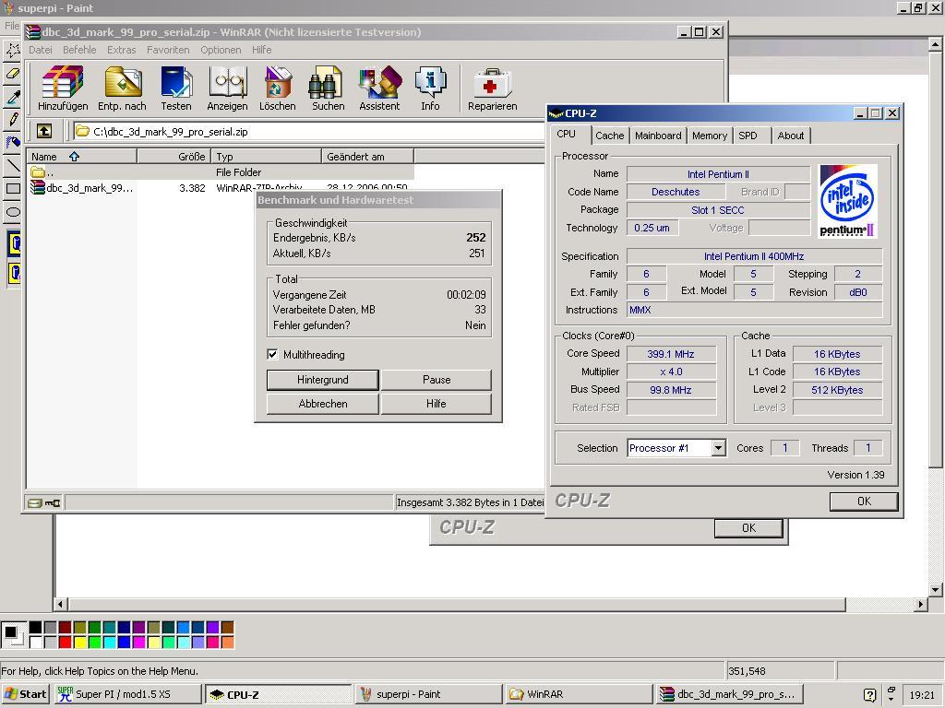
Task: Open the Processor #1 selection dropdown
Action: point(718,448)
